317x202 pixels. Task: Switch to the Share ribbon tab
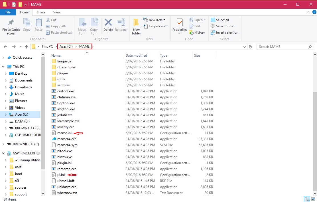click(41, 12)
